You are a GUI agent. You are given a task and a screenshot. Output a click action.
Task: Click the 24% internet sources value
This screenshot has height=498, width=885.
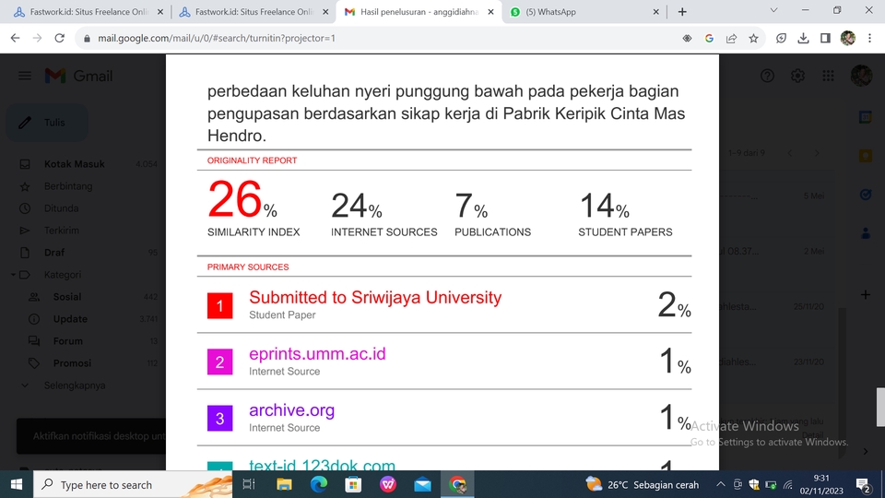coord(357,206)
